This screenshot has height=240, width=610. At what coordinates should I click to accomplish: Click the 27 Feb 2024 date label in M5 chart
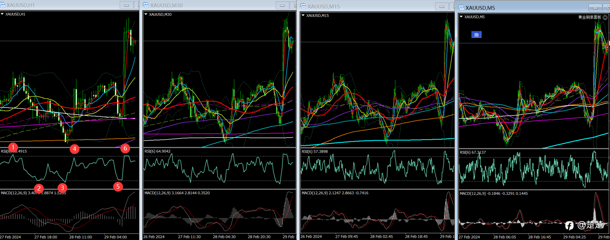pos(469,237)
